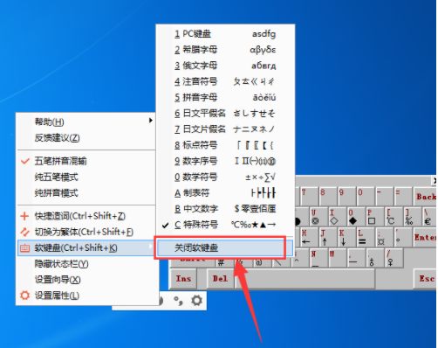Switch to 纯拼音模式
Image resolution: width=438 pixels, height=348 pixels.
86,193
